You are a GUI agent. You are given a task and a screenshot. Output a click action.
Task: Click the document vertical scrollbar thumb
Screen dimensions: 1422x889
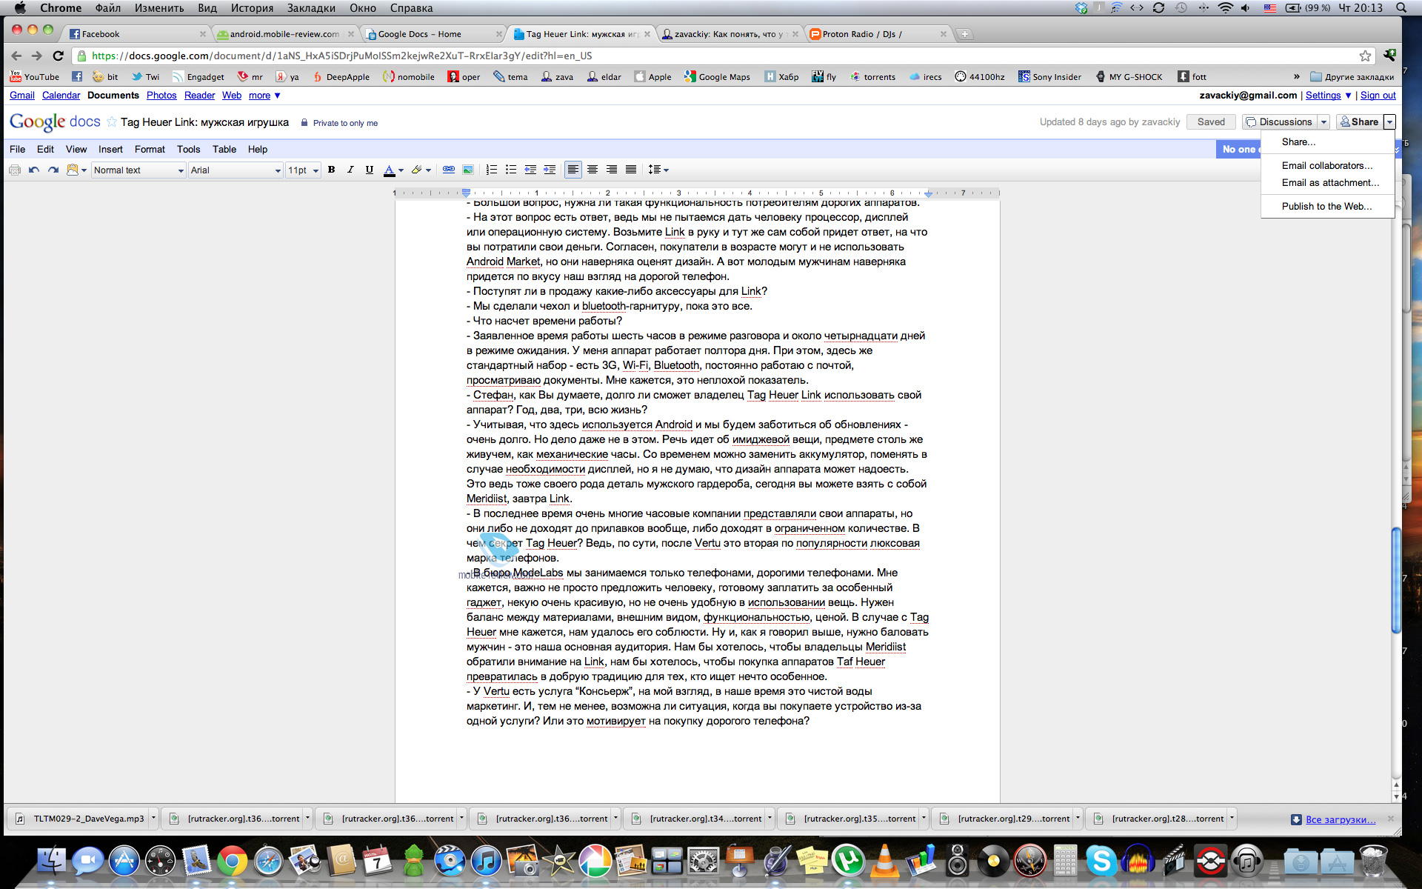click(1397, 580)
